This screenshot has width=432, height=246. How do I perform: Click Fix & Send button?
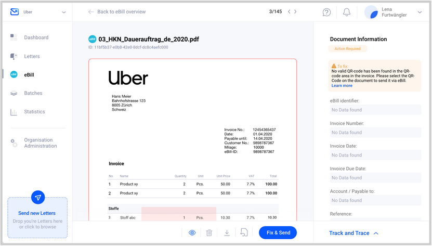278,232
